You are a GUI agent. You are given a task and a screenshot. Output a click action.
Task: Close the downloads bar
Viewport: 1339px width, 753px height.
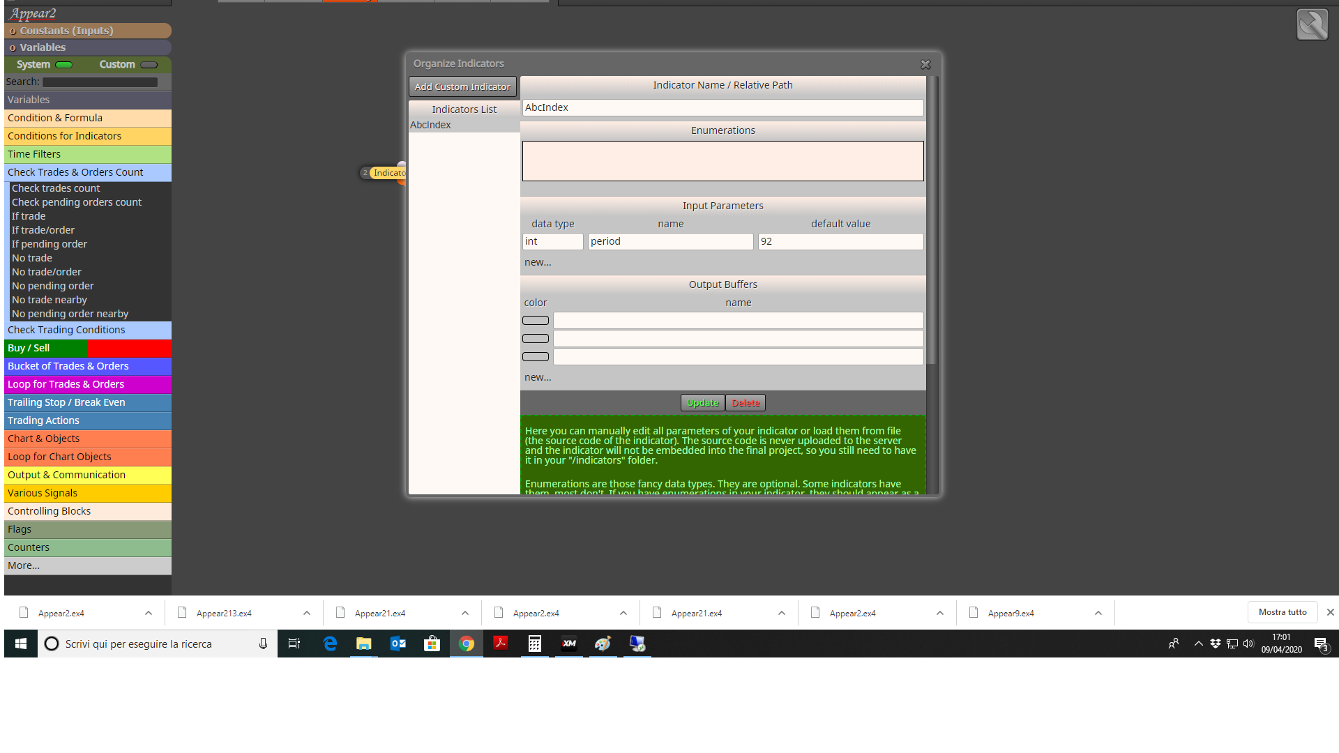1330,612
